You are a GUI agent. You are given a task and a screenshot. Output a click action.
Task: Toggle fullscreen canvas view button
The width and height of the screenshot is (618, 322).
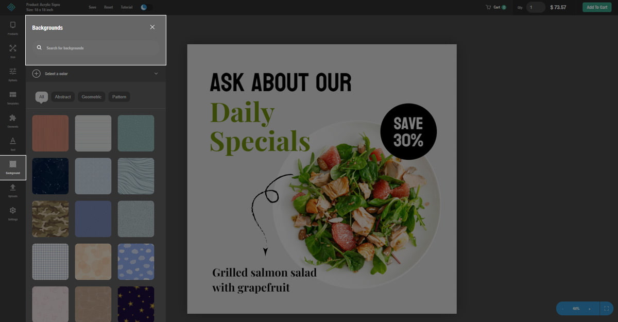coord(606,309)
